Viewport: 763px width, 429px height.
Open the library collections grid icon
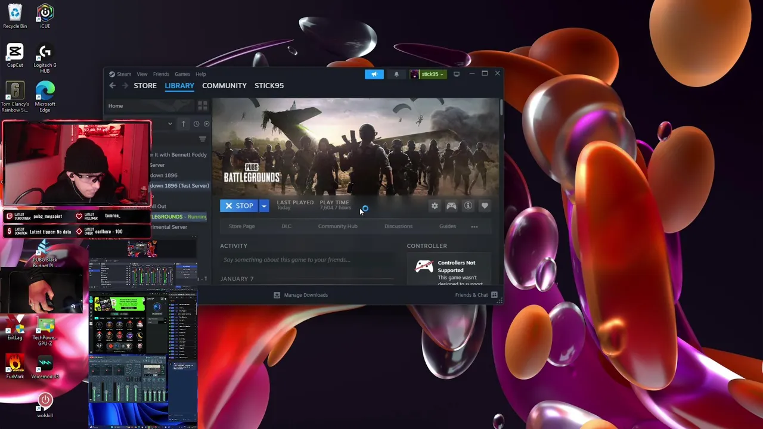click(x=202, y=105)
